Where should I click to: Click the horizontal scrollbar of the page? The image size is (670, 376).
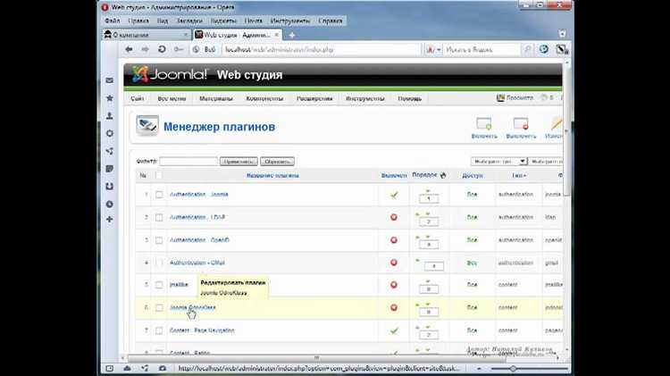(316, 358)
